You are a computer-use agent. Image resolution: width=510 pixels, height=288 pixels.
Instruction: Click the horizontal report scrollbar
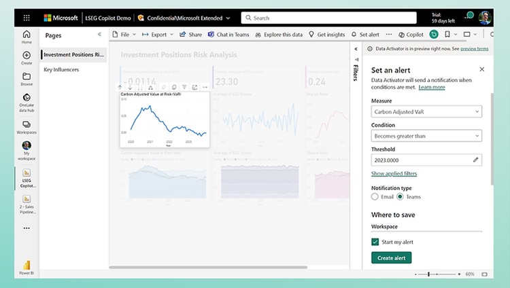[208, 267]
